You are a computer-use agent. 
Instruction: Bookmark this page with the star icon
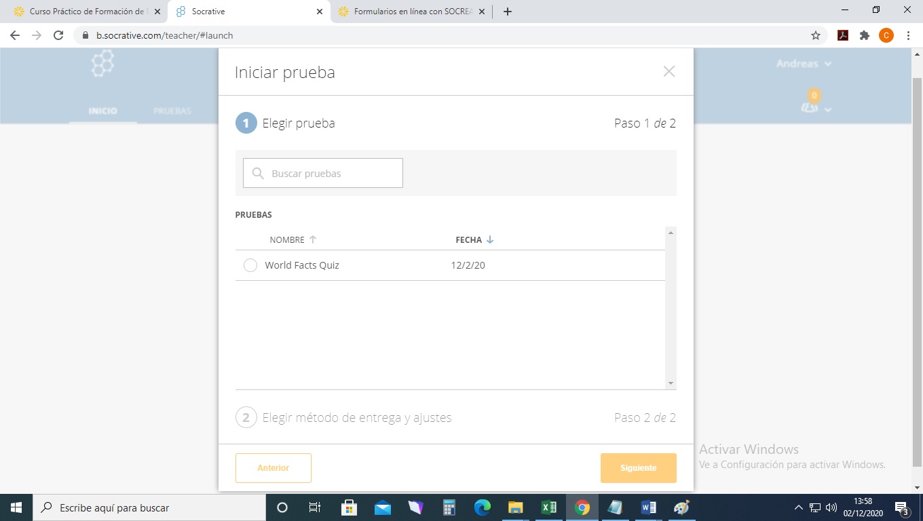point(816,35)
